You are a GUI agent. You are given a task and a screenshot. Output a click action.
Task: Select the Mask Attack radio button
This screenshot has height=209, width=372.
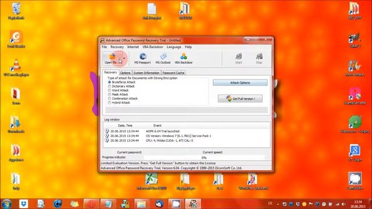coord(109,94)
